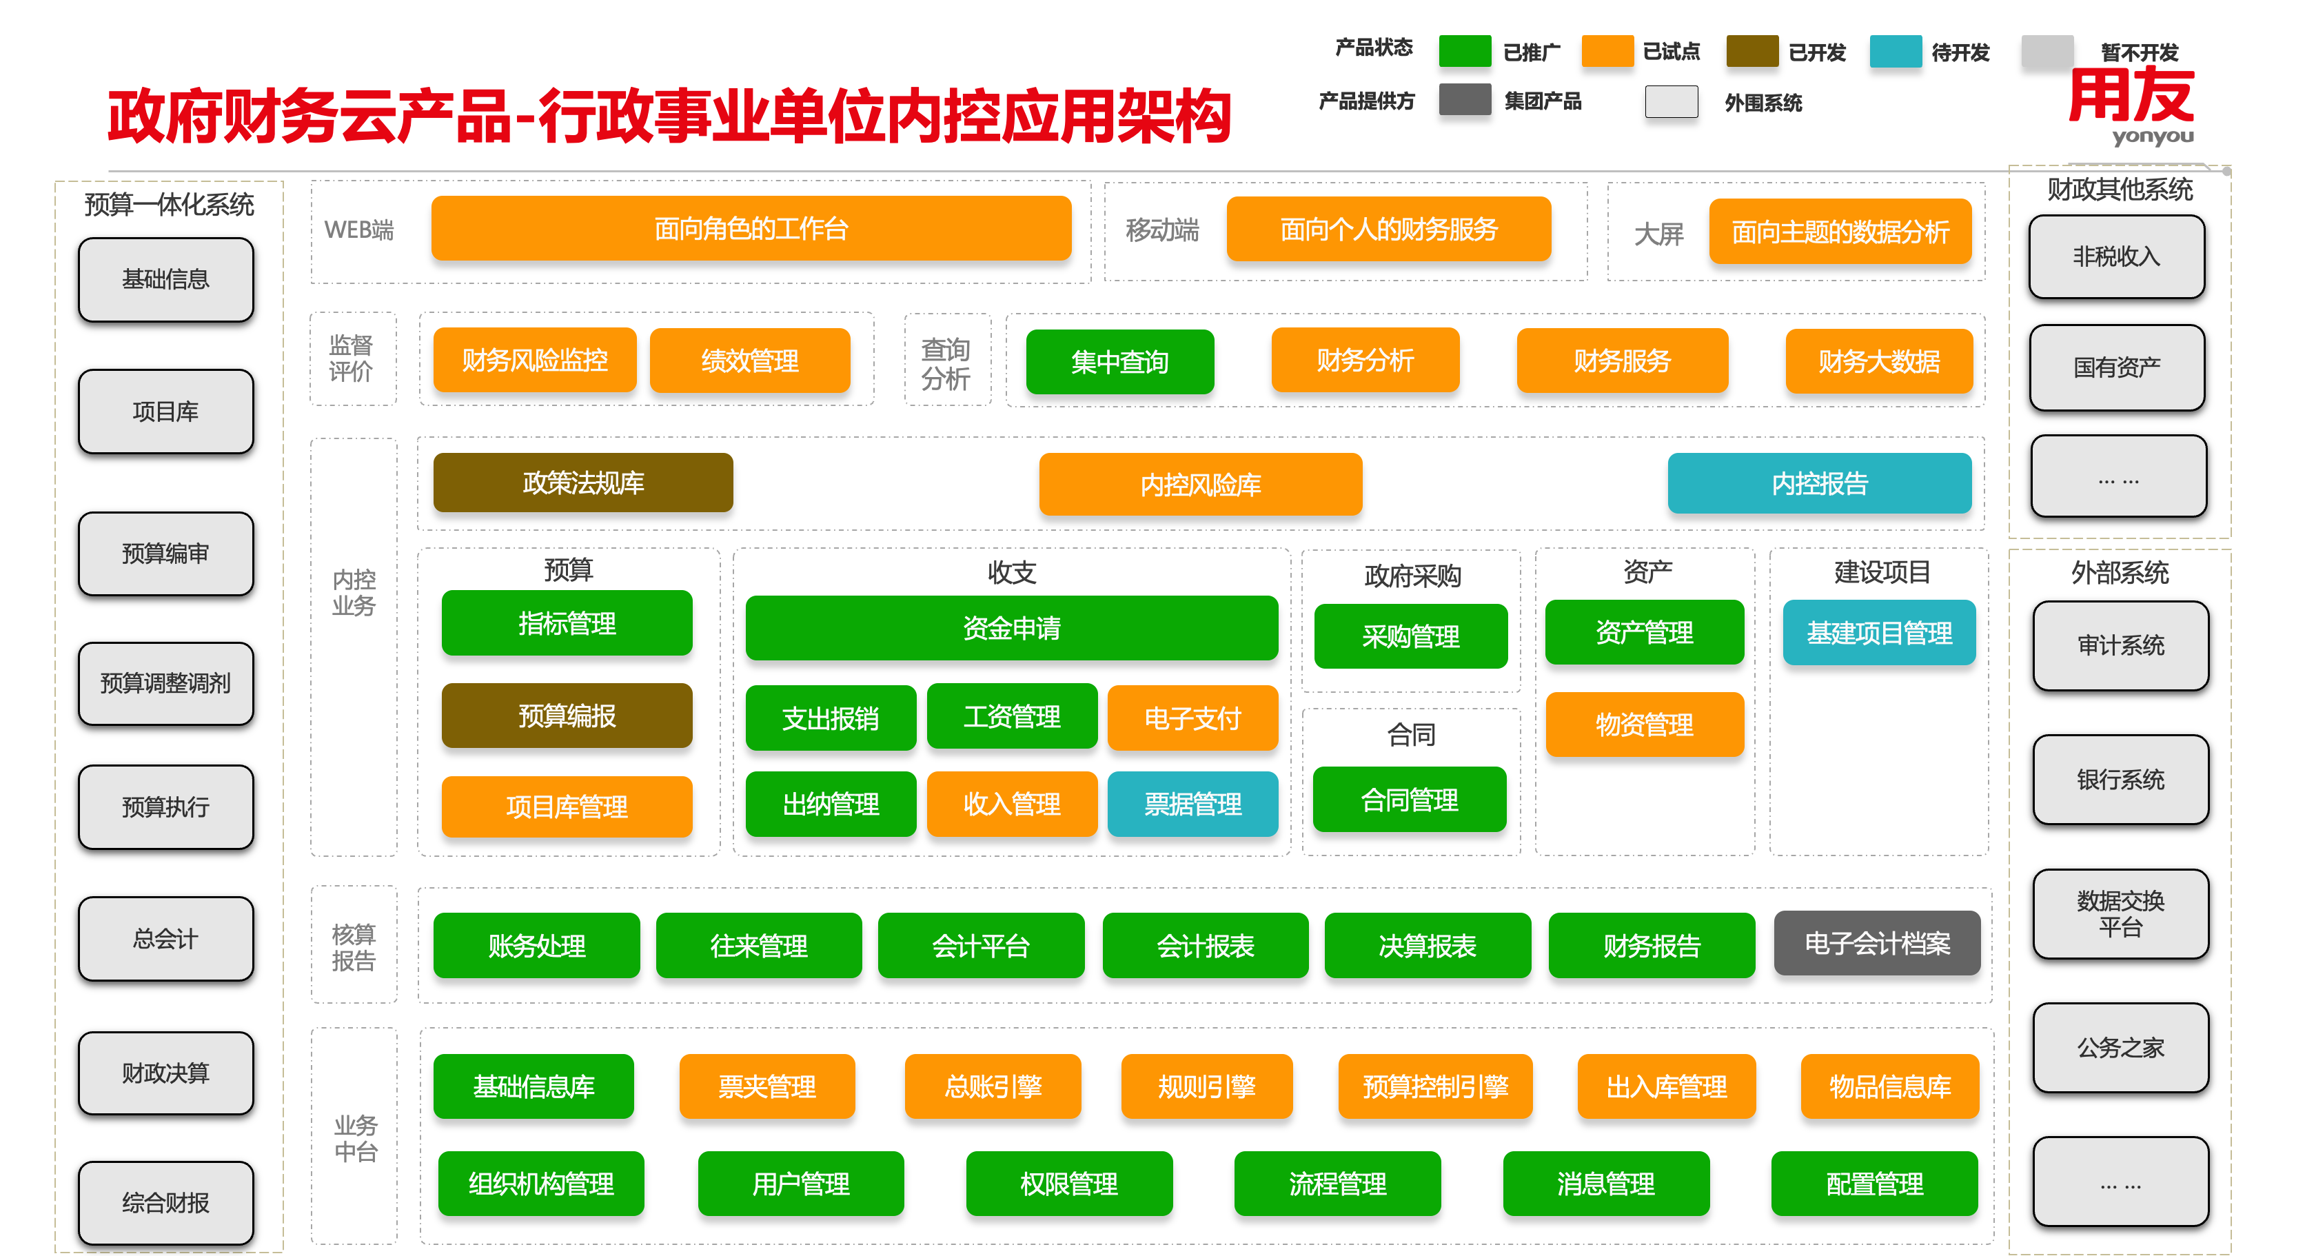
Task: Open the 预算控制引擎 box
Action: [1435, 1086]
